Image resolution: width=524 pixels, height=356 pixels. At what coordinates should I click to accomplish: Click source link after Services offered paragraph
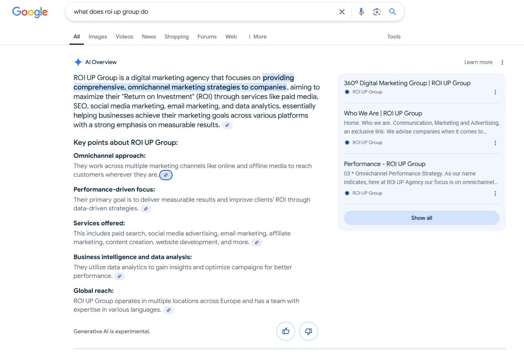(x=256, y=243)
